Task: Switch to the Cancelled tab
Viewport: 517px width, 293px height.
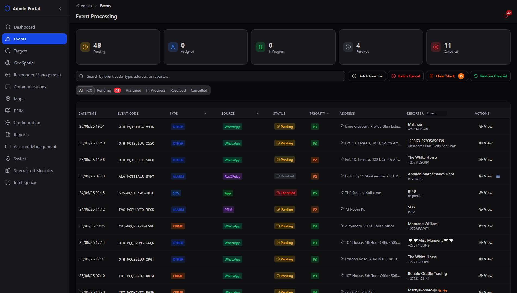Action: click(199, 90)
